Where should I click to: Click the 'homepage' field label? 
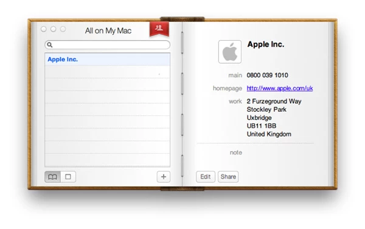click(x=228, y=88)
